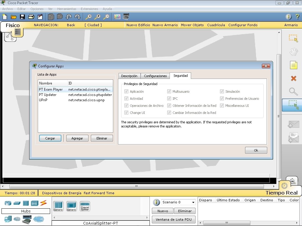Open the Custom Devices Dialog icon
Image resolution: width=302 pixels, height=226 pixels.
[126, 17]
